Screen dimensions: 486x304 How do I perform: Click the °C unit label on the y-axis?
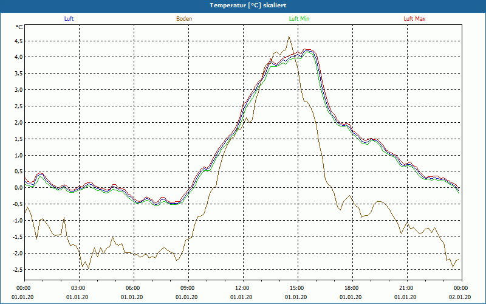(x=19, y=27)
